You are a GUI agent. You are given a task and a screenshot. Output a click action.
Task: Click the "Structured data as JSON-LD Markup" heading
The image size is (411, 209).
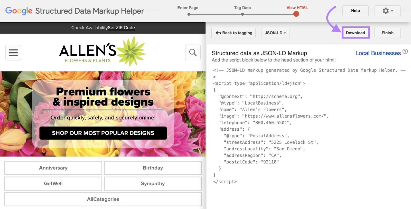point(259,53)
